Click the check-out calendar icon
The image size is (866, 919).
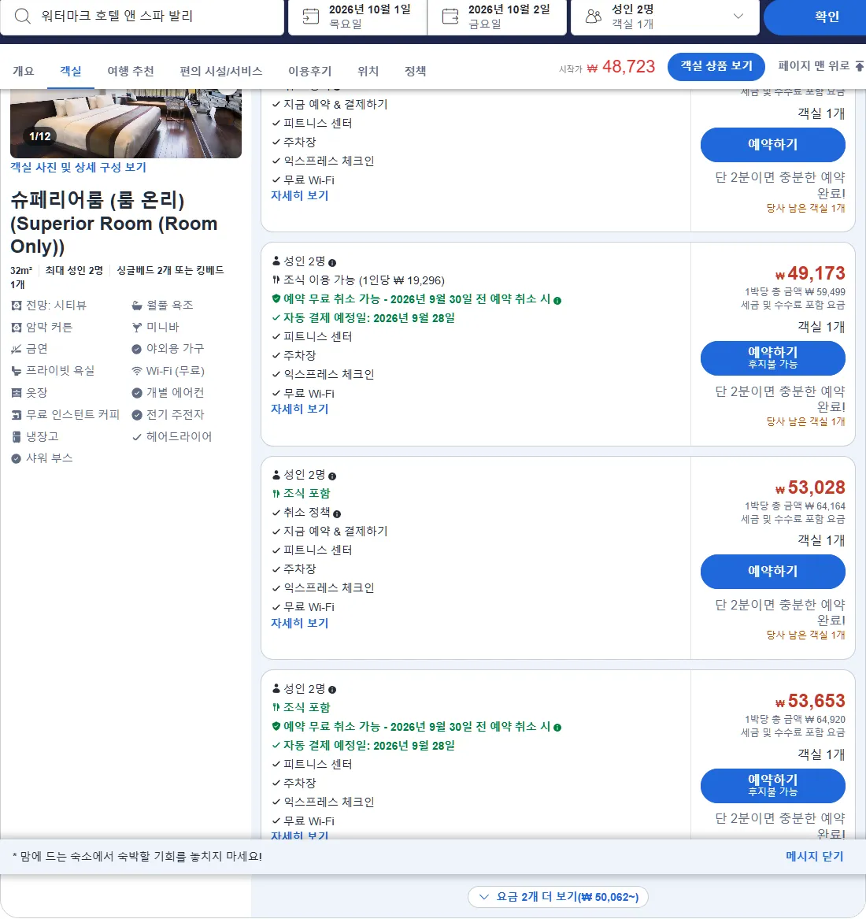point(450,16)
